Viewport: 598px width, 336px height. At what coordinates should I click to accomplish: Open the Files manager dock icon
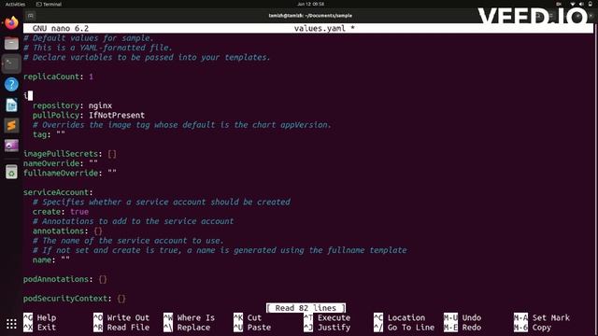point(11,44)
